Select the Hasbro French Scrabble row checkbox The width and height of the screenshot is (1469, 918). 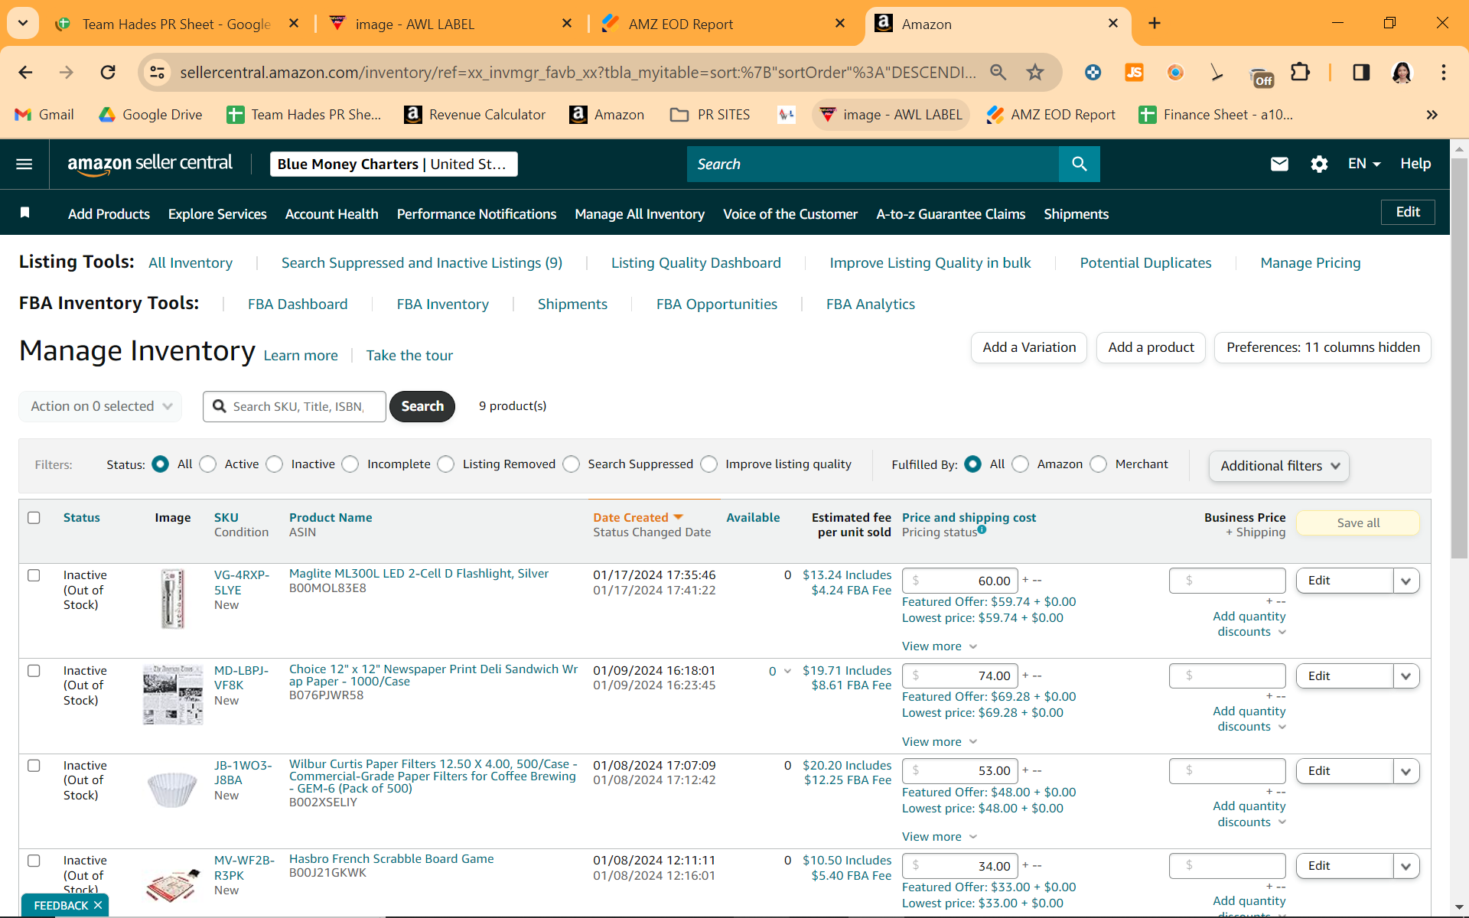34,861
